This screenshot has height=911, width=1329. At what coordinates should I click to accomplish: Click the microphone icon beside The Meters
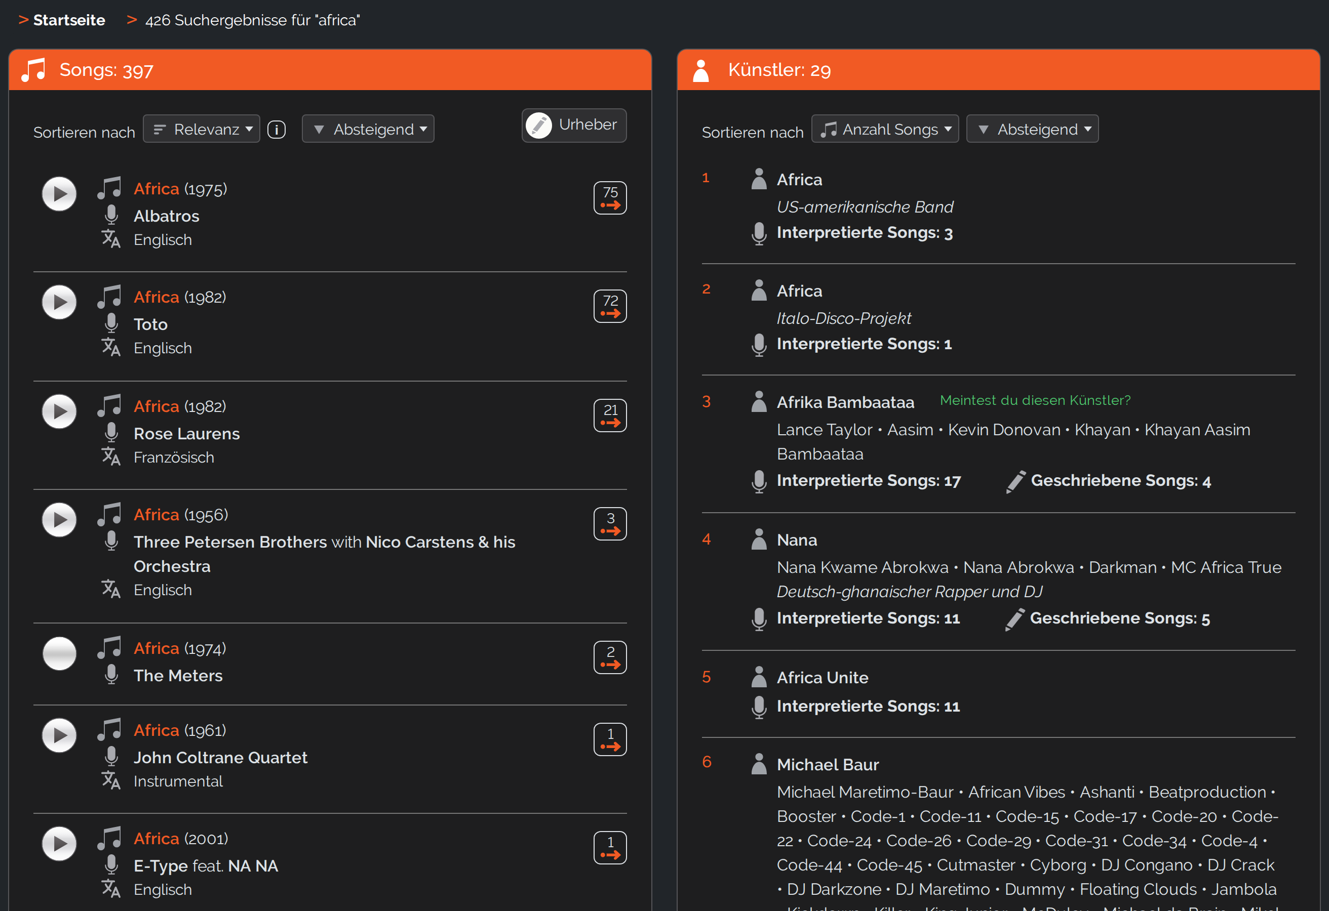[111, 674]
